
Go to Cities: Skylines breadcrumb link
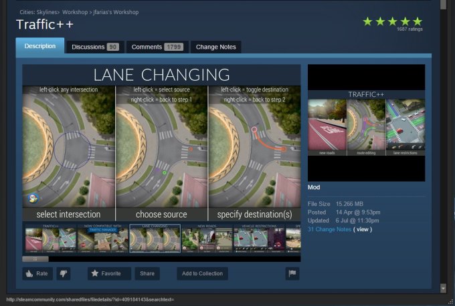click(x=38, y=12)
